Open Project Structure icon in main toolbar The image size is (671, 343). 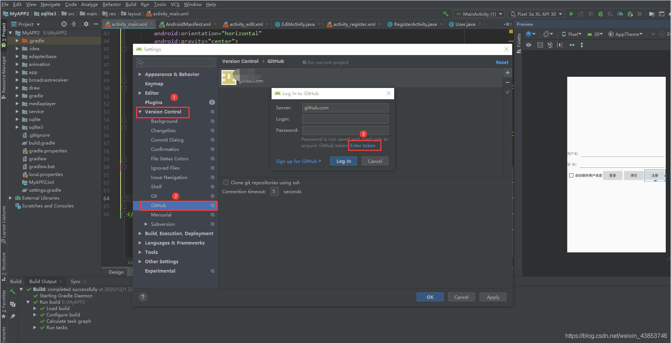pos(652,14)
